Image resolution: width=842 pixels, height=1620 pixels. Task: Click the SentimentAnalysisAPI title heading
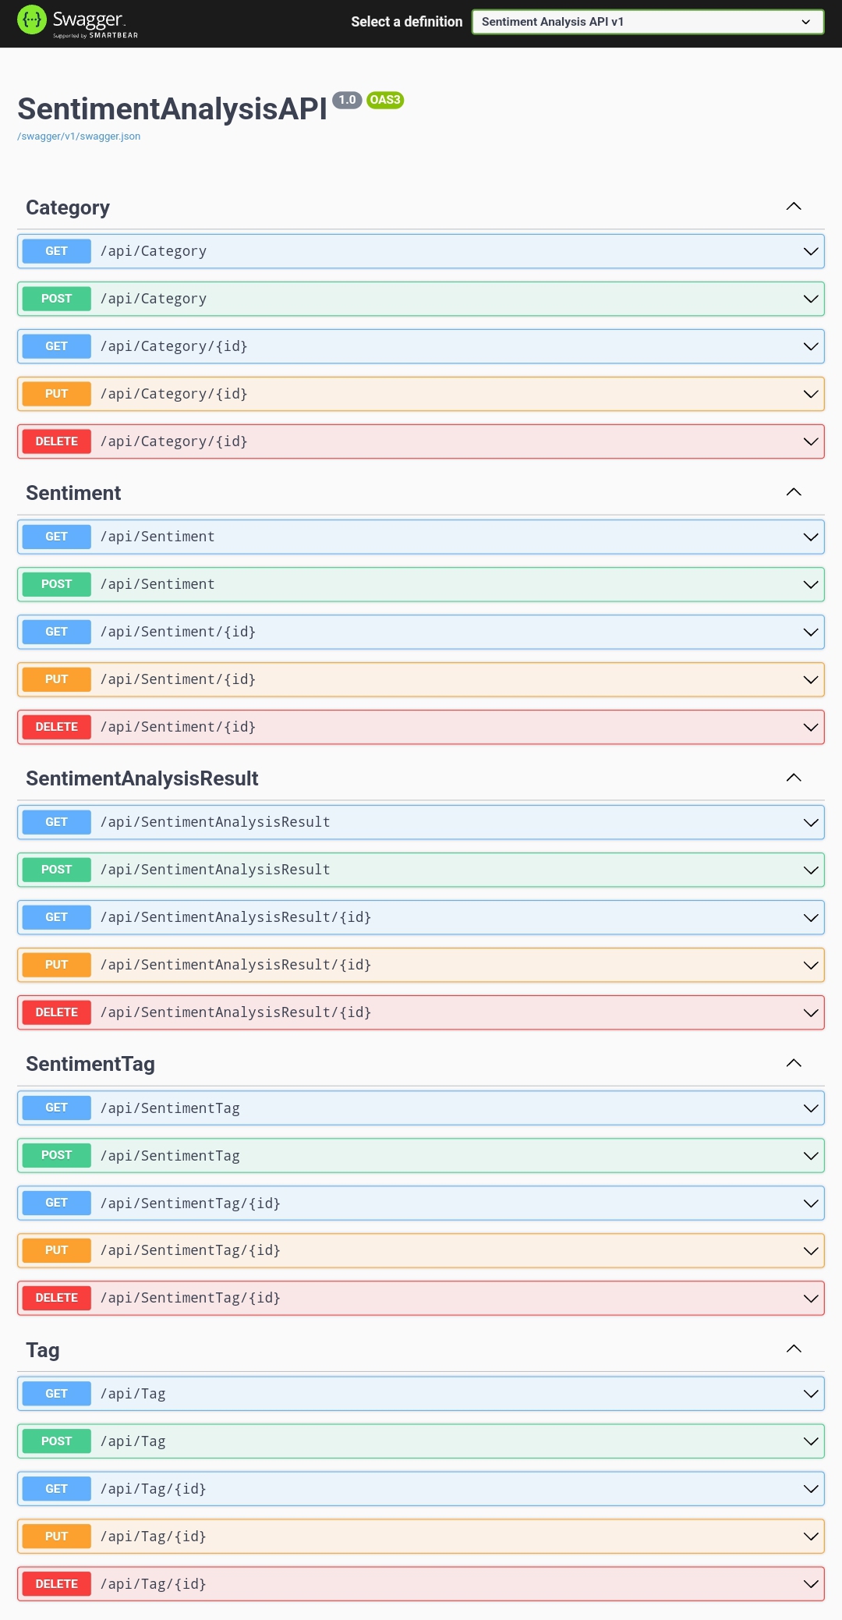point(172,109)
